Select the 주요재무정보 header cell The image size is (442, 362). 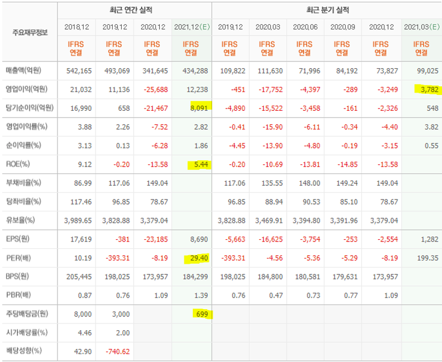pyautogui.click(x=30, y=32)
